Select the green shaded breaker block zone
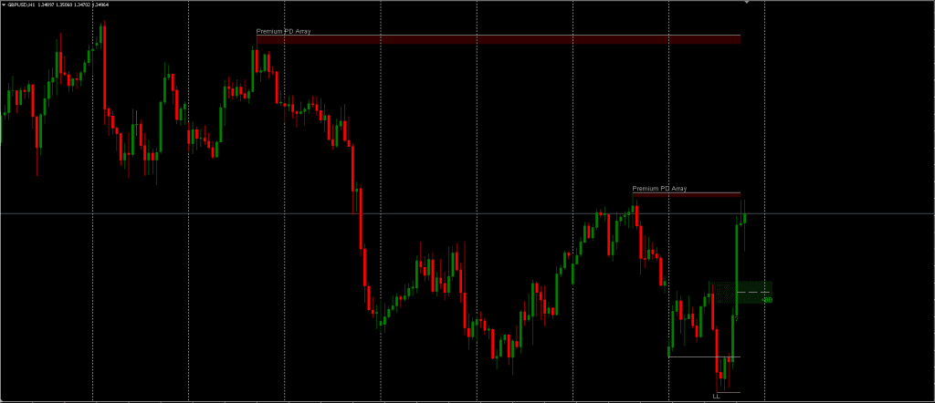The height and width of the screenshot is (403, 935). tap(741, 293)
